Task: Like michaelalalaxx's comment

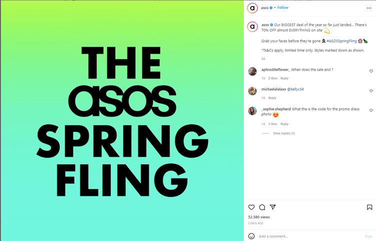Action: (x=371, y=91)
